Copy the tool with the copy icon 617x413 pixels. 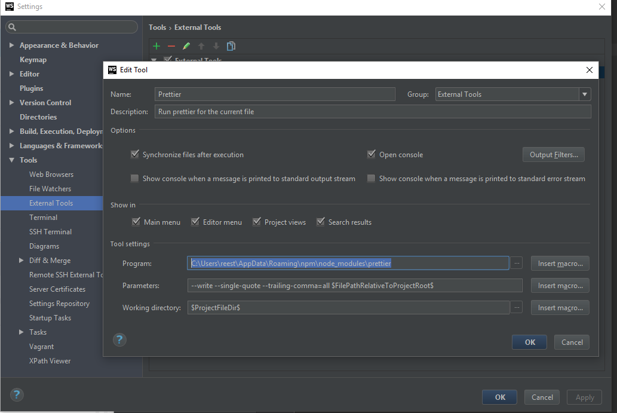231,46
